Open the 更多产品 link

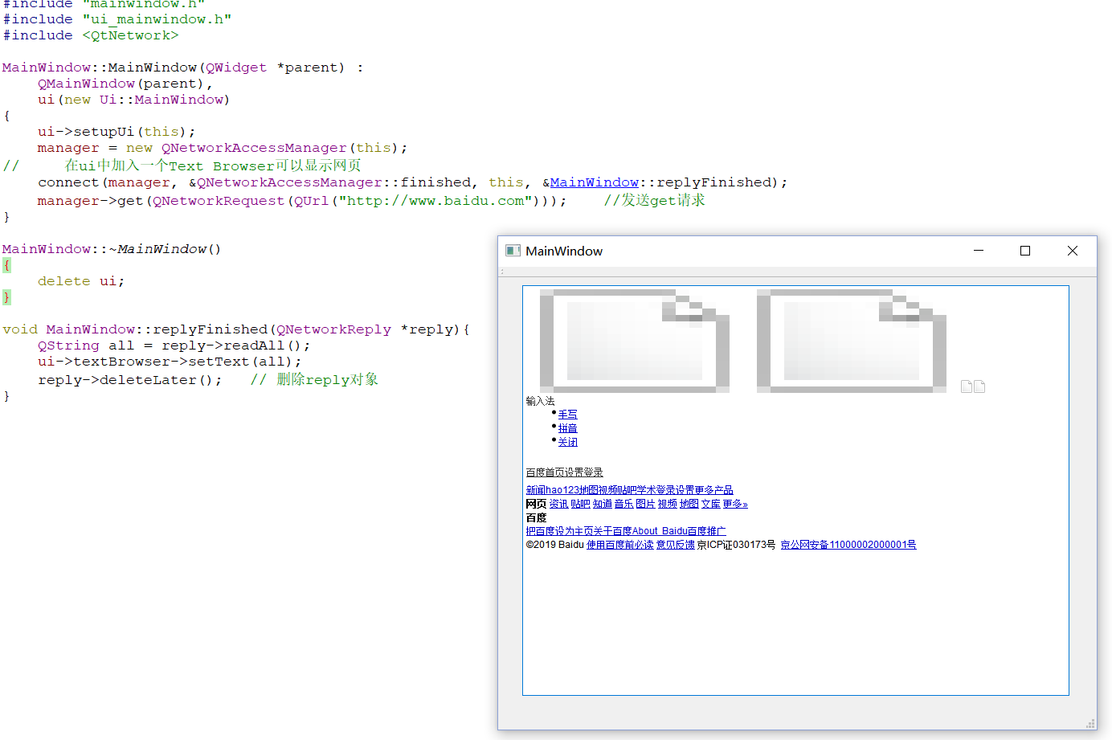point(714,490)
